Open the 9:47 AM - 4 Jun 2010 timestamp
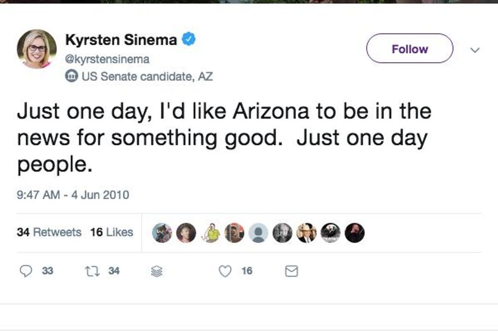This screenshot has height=331, width=498. [73, 195]
